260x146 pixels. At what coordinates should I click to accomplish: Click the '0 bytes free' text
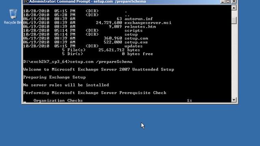[x=137, y=54]
